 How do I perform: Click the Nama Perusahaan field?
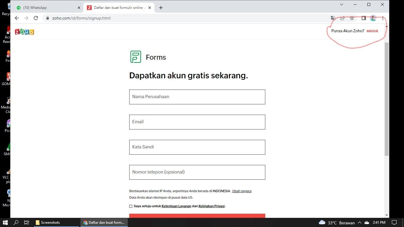[x=197, y=97]
